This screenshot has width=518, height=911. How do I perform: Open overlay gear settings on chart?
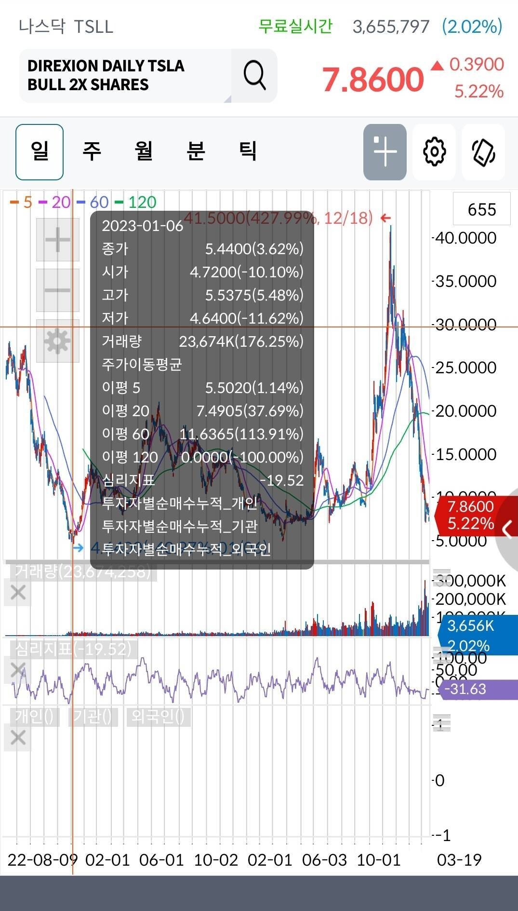pos(58,341)
